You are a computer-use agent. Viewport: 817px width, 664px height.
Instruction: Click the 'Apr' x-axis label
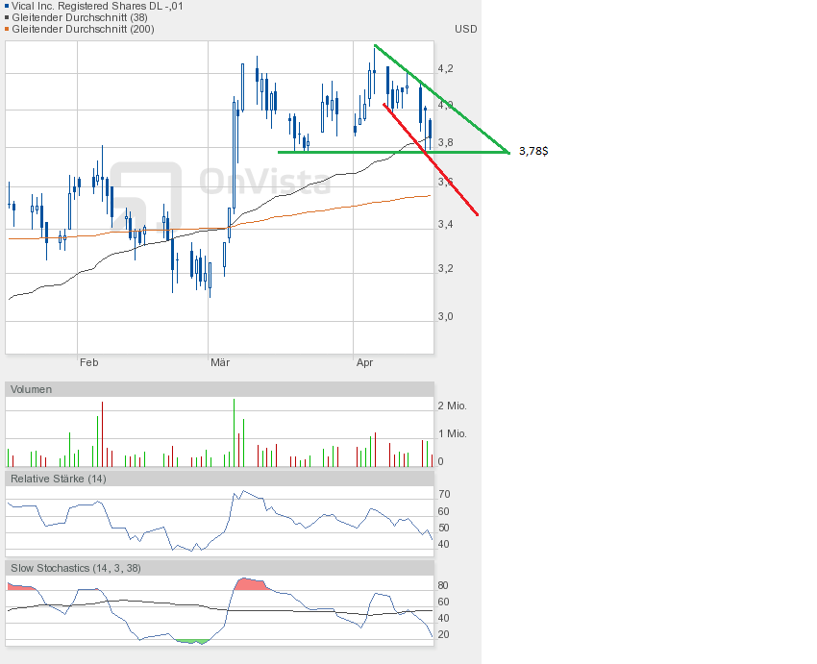[x=364, y=362]
